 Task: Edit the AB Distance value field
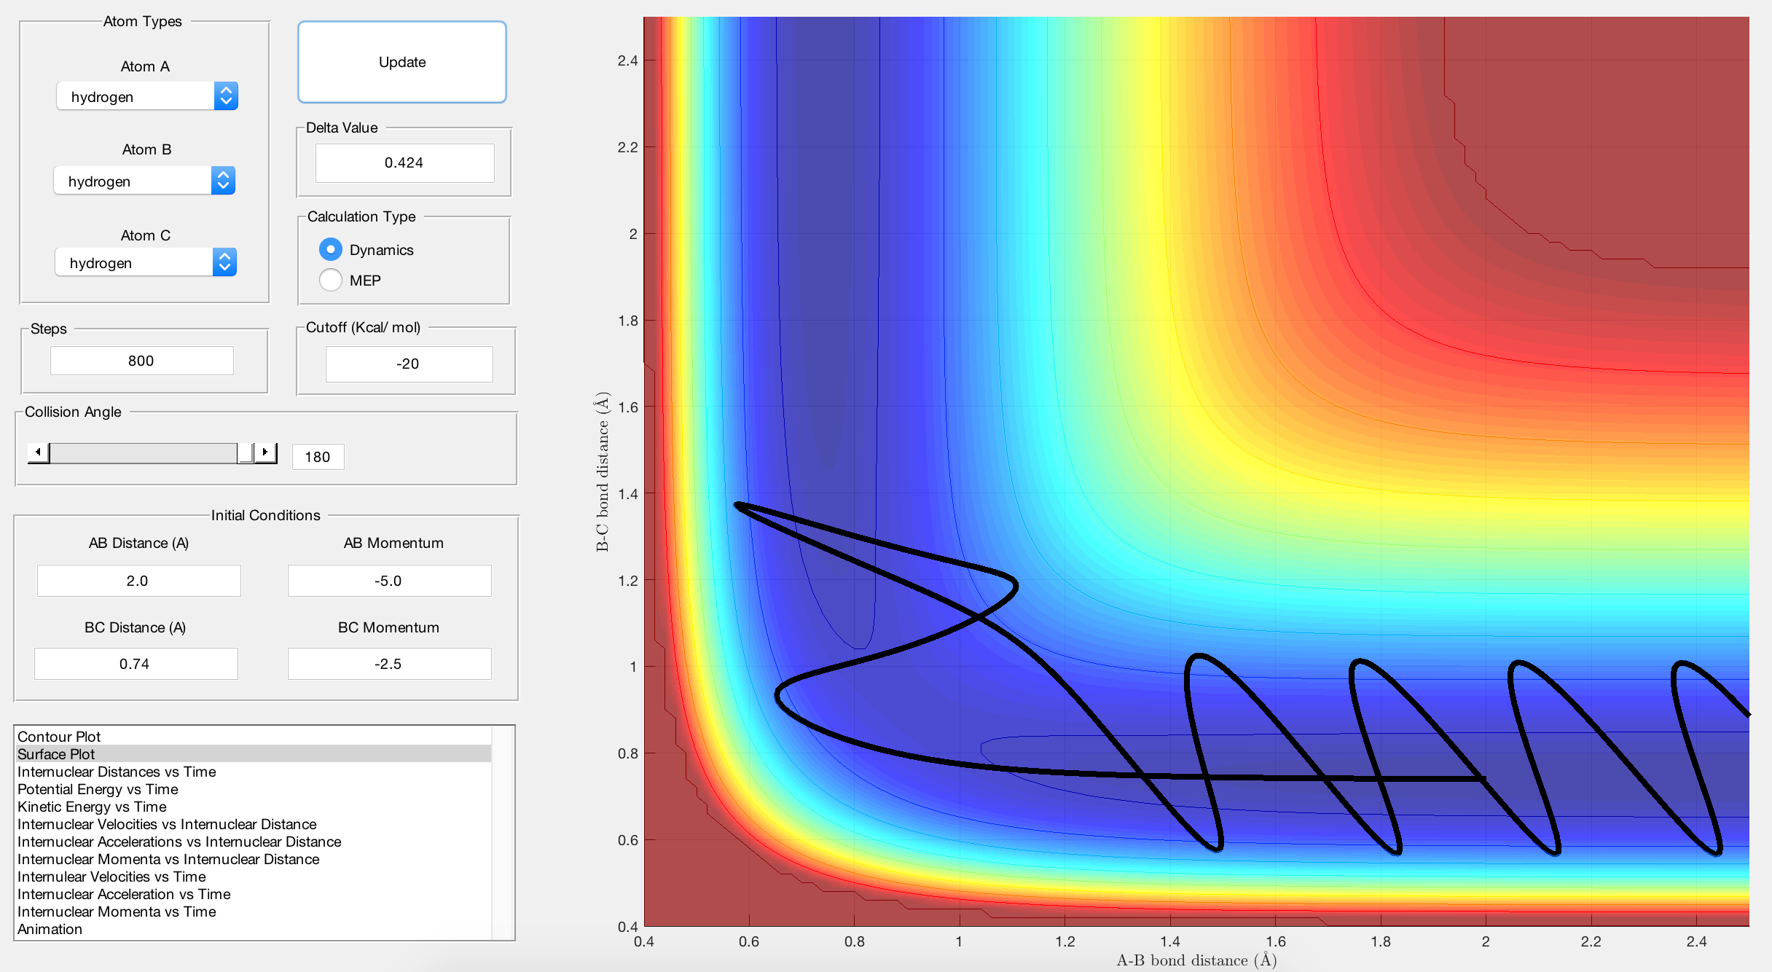coord(138,581)
